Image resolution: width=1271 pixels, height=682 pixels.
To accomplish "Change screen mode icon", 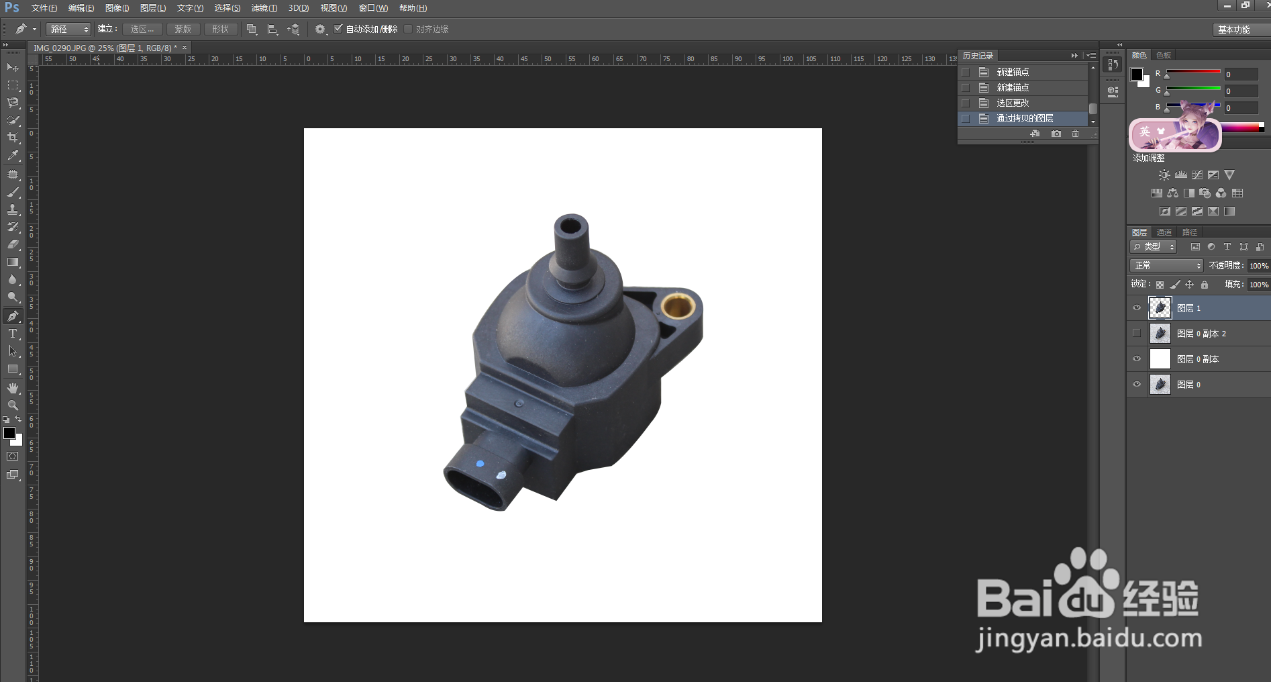I will [13, 475].
